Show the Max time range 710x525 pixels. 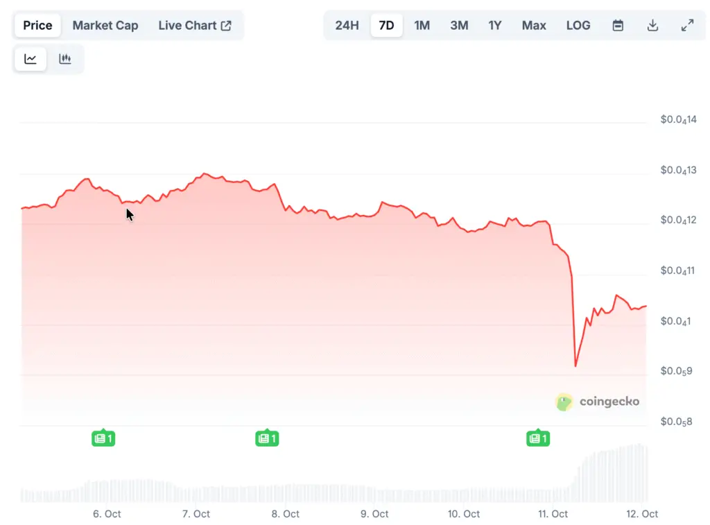pyautogui.click(x=534, y=26)
